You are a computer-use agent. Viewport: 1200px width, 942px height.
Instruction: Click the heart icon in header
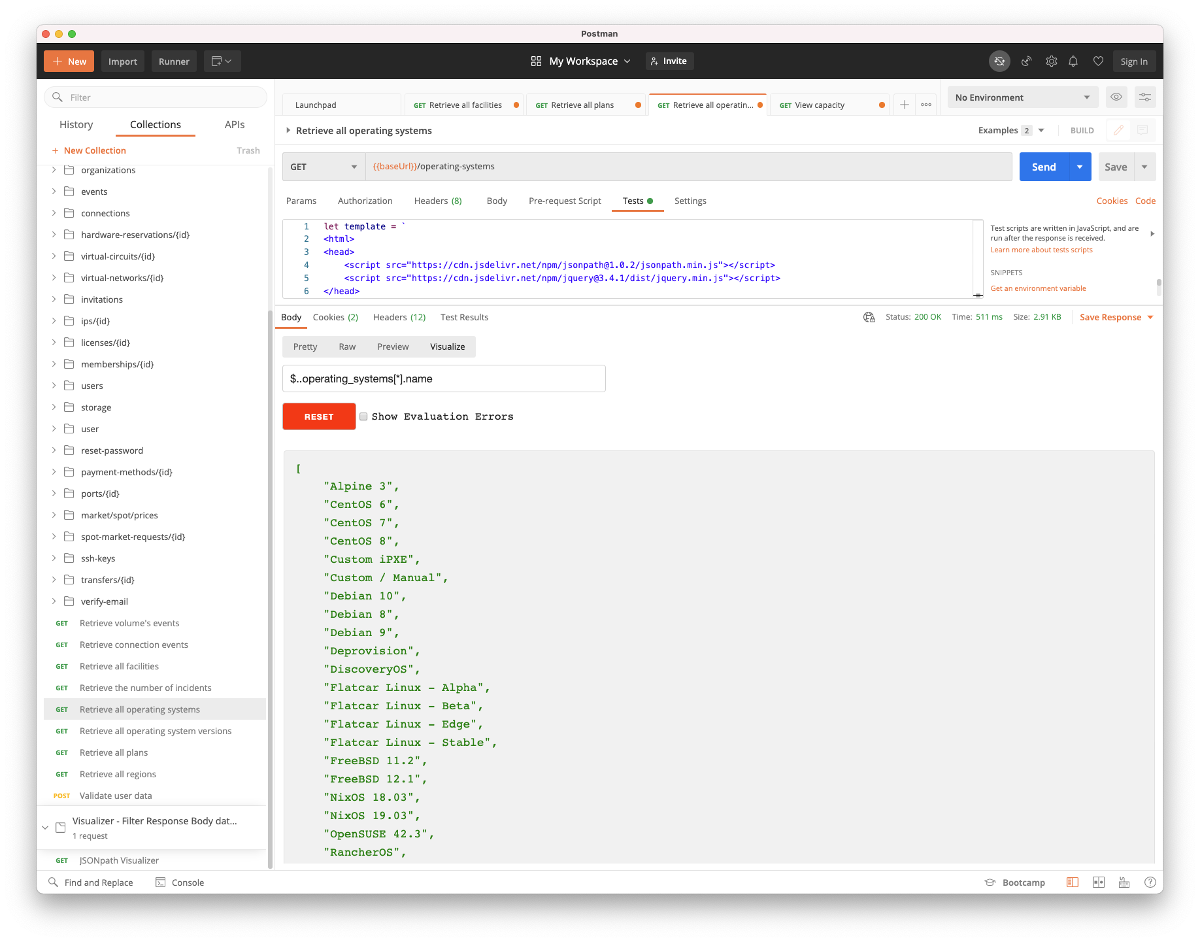1098,61
